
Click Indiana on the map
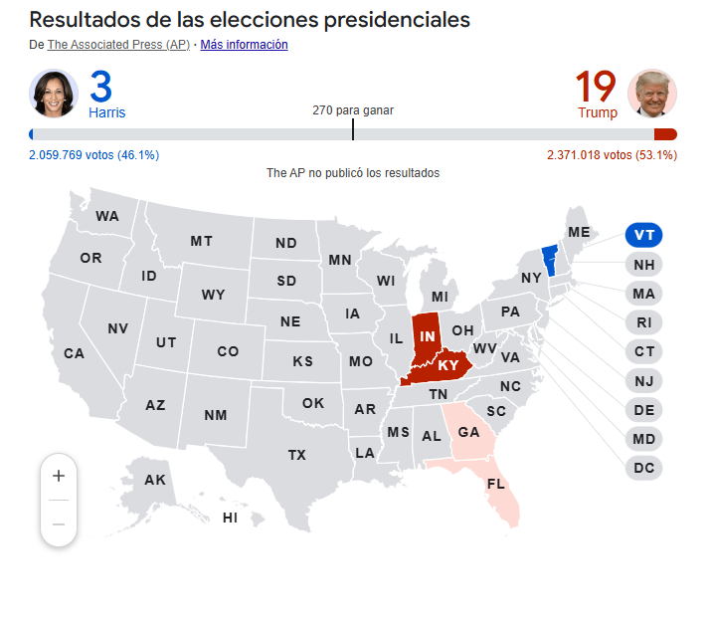coord(427,336)
